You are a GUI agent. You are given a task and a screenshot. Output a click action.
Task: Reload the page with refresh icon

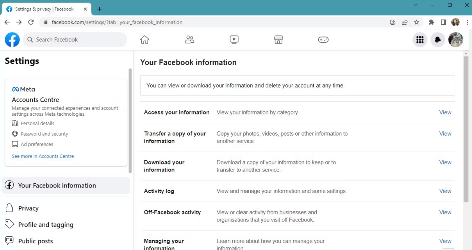31,22
